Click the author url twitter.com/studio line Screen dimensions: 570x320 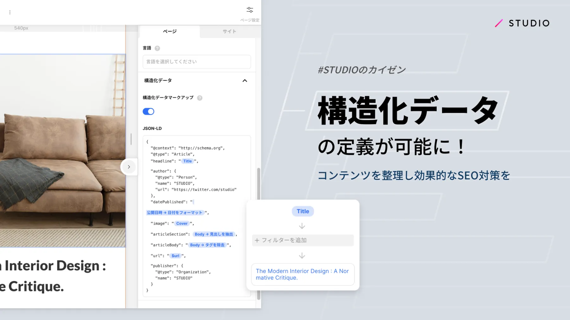(x=196, y=190)
